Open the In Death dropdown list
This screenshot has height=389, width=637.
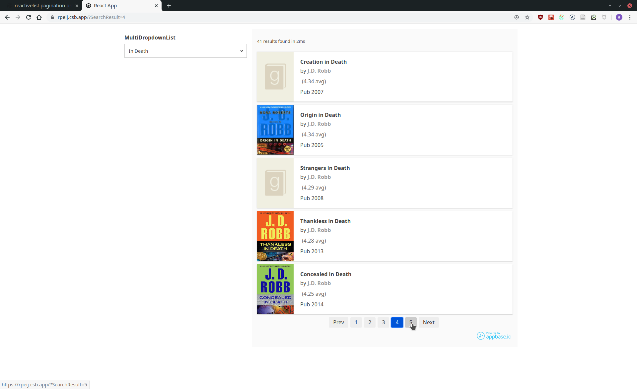(185, 51)
